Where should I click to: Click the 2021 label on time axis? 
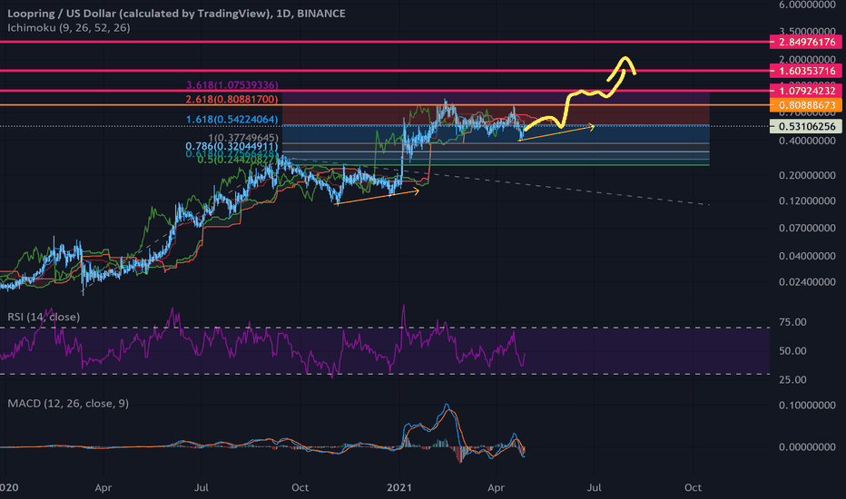tap(399, 488)
